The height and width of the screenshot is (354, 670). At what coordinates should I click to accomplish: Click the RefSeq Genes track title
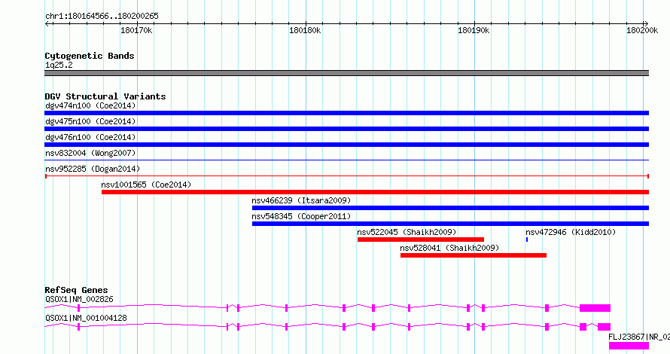click(x=76, y=290)
